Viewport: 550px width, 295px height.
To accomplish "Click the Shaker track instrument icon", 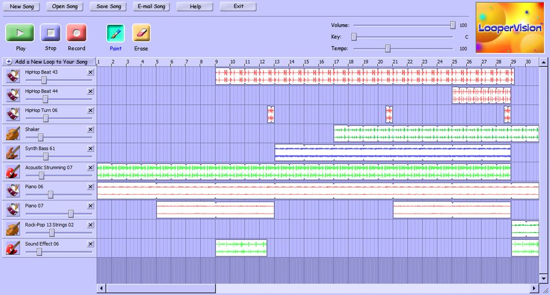I will tap(13, 133).
